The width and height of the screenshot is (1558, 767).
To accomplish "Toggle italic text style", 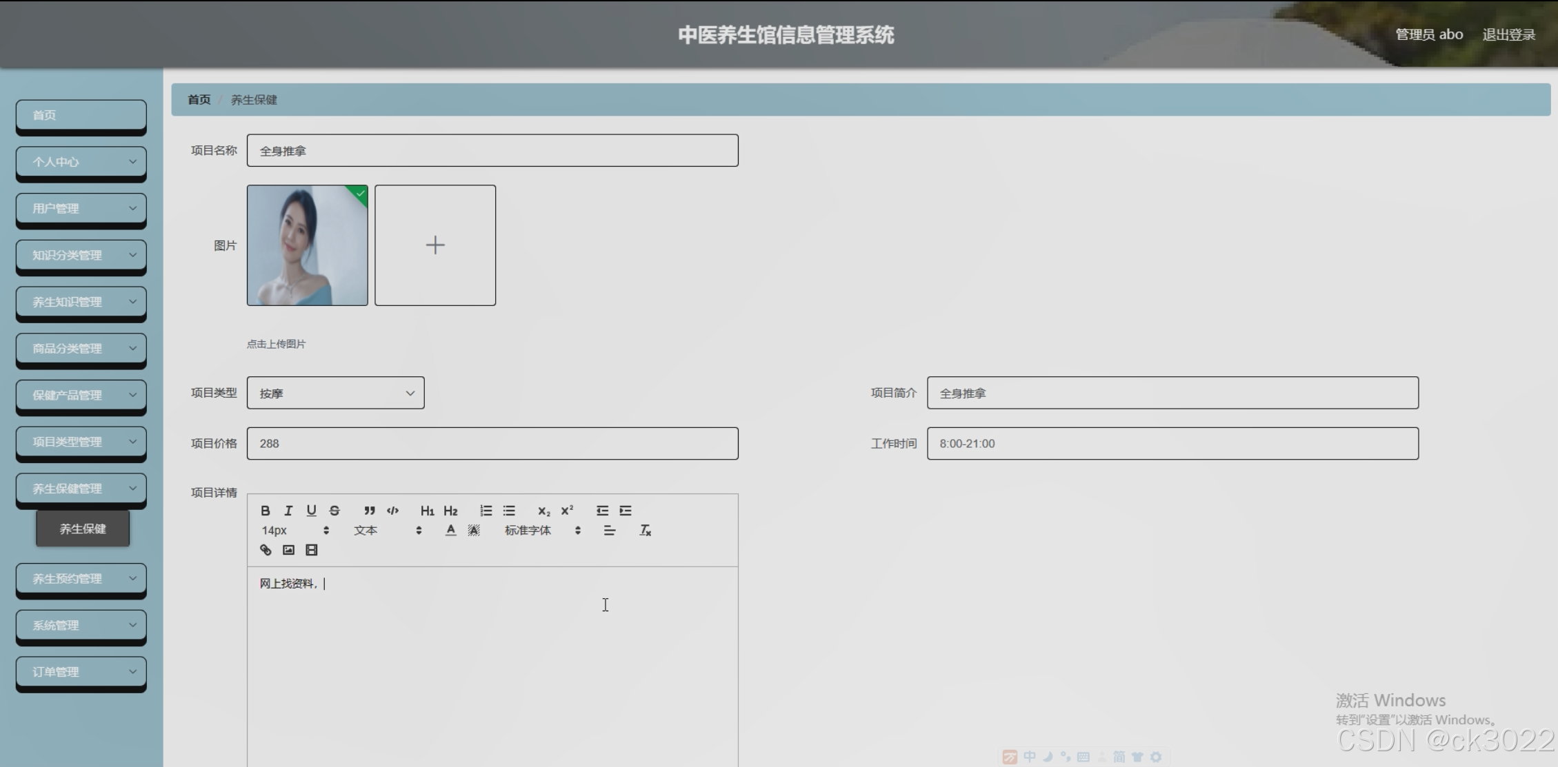I will (x=288, y=511).
